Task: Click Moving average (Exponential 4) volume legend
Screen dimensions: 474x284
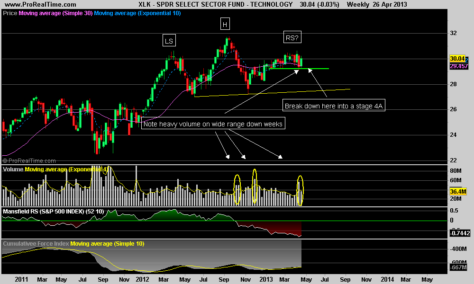Action: click(66, 169)
